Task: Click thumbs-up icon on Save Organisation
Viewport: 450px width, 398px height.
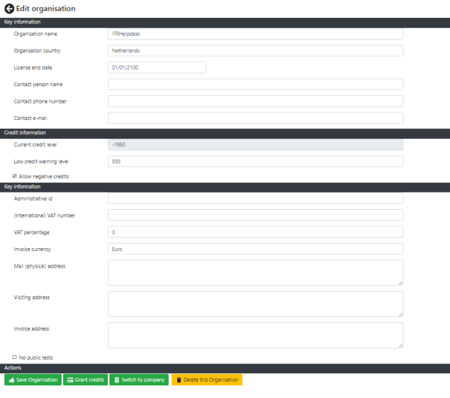Action: click(x=12, y=380)
